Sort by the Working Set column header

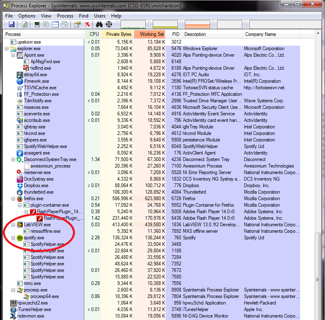coord(150,34)
